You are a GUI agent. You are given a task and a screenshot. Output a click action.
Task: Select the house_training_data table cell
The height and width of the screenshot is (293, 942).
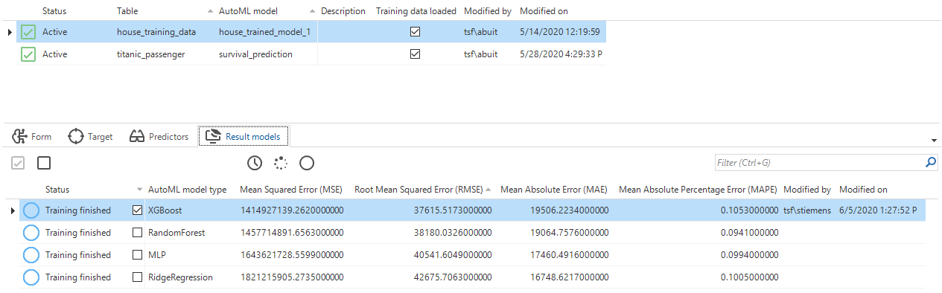(x=156, y=32)
